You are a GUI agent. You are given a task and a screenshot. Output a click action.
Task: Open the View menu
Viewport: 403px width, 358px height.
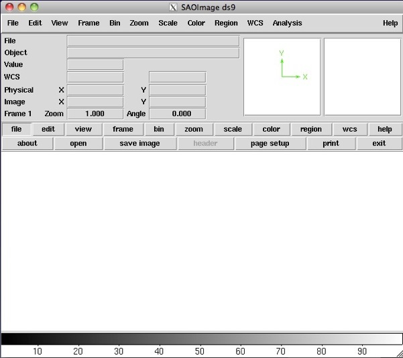coord(60,23)
